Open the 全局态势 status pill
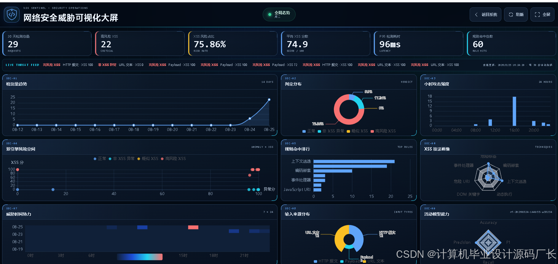Image resolution: width=558 pixels, height=264 pixels. click(x=279, y=14)
